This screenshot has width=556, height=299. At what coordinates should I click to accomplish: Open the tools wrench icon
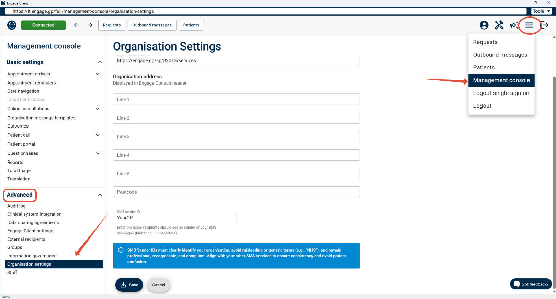click(x=499, y=25)
